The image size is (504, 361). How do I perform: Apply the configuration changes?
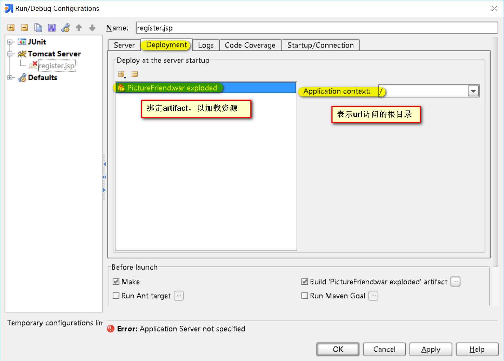pos(431,349)
